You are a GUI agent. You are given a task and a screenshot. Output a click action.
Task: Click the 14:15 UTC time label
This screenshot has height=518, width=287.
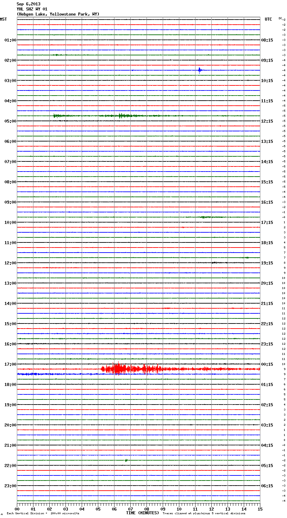click(x=267, y=162)
